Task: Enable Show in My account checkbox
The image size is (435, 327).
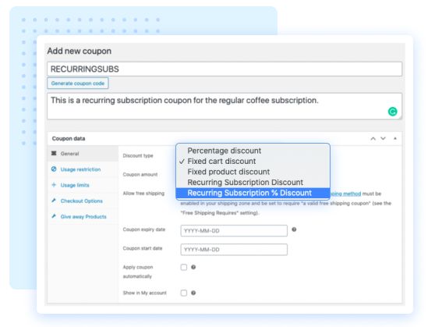Action: point(184,293)
